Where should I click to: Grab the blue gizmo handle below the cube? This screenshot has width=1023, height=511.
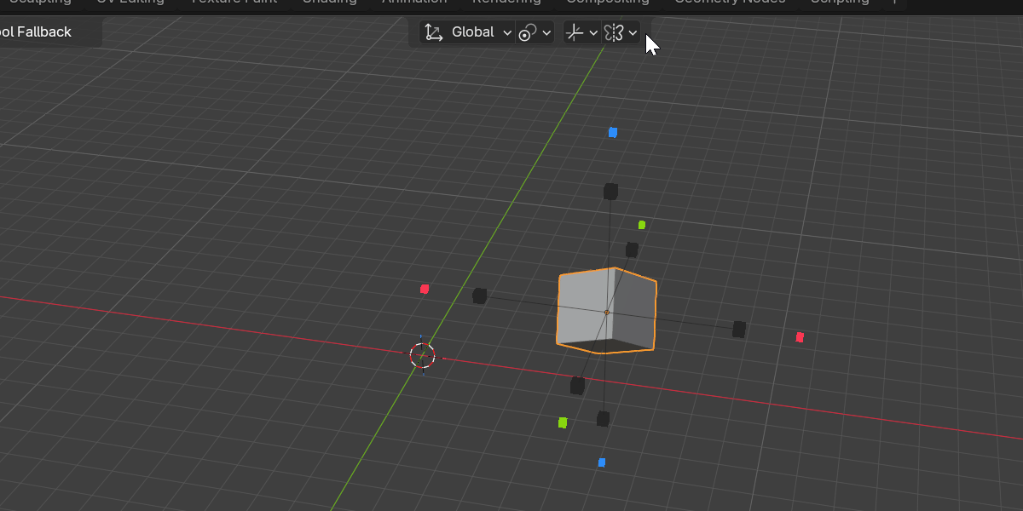coord(602,462)
